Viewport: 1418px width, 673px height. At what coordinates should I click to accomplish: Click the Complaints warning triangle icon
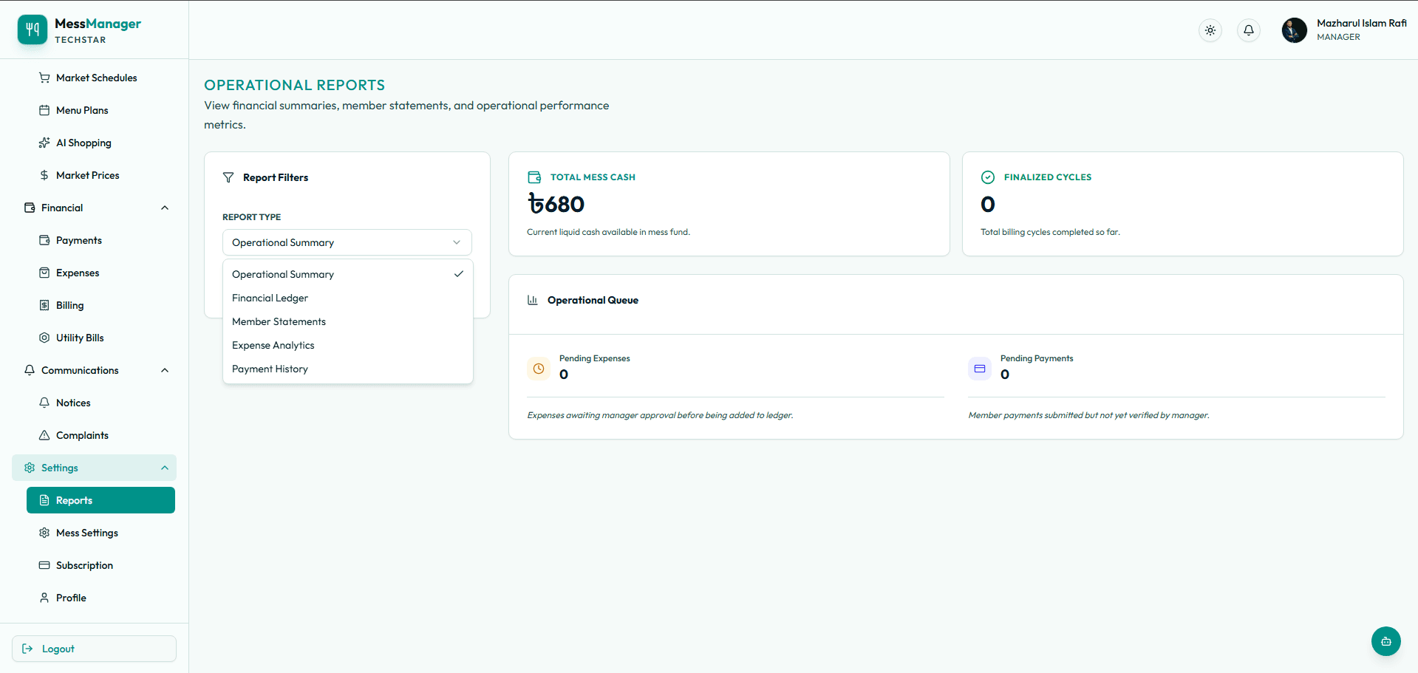tap(44, 435)
